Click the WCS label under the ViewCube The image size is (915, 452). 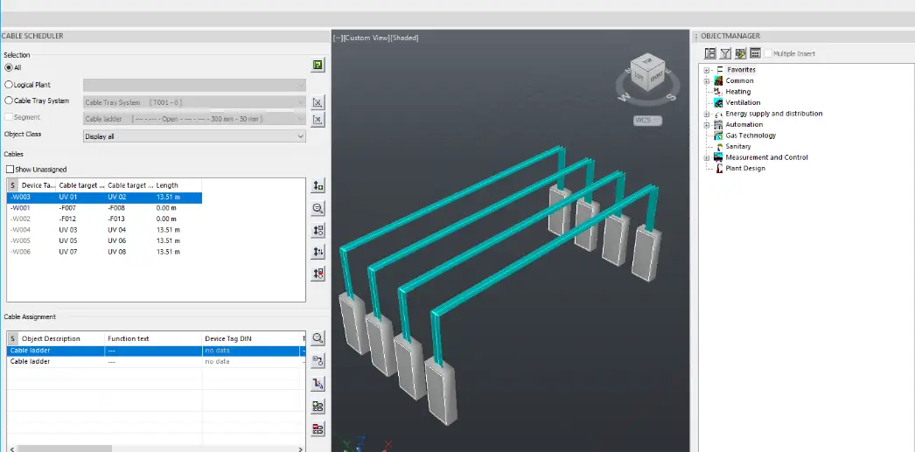coord(647,120)
